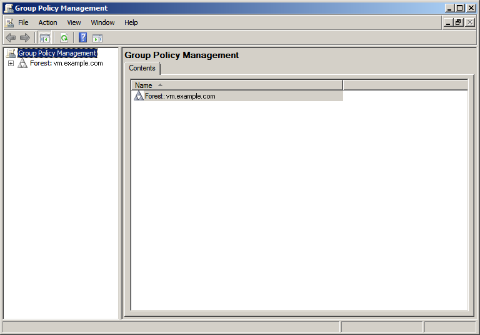Viewport: 480px width, 335px height.
Task: Click the Group Policy Management title bar icon
Action: 9,8
